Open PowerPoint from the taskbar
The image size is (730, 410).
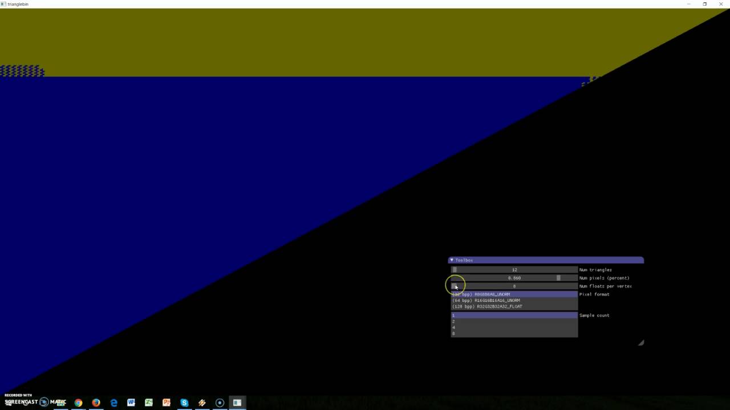tap(167, 403)
